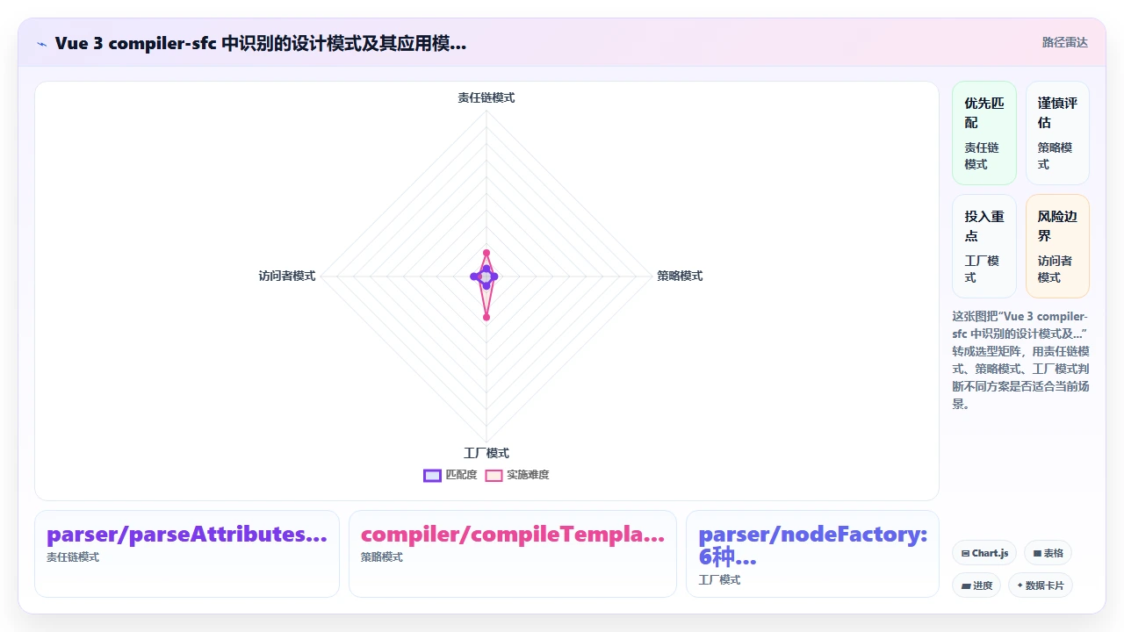
Task: Select the 策略模式 radar axis label
Action: [x=680, y=276]
